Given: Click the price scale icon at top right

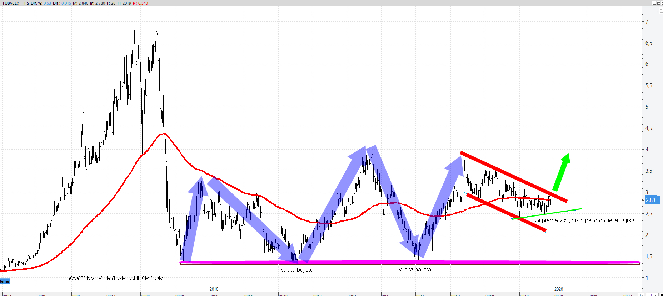Looking at the screenshot, I should [661, 11].
